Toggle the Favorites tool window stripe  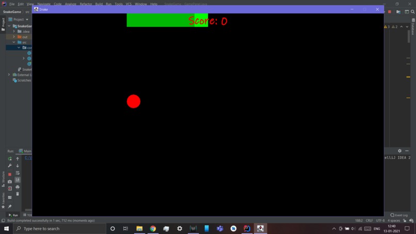coord(3,200)
